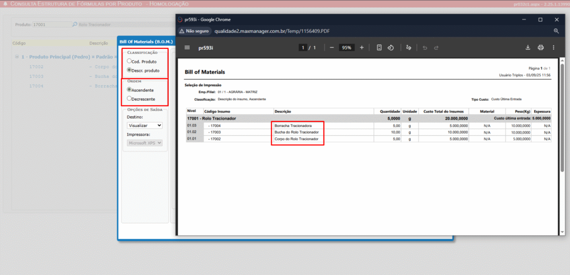The image size is (570, 275).
Task: Zoom out the PDF with minus icon
Action: [332, 48]
